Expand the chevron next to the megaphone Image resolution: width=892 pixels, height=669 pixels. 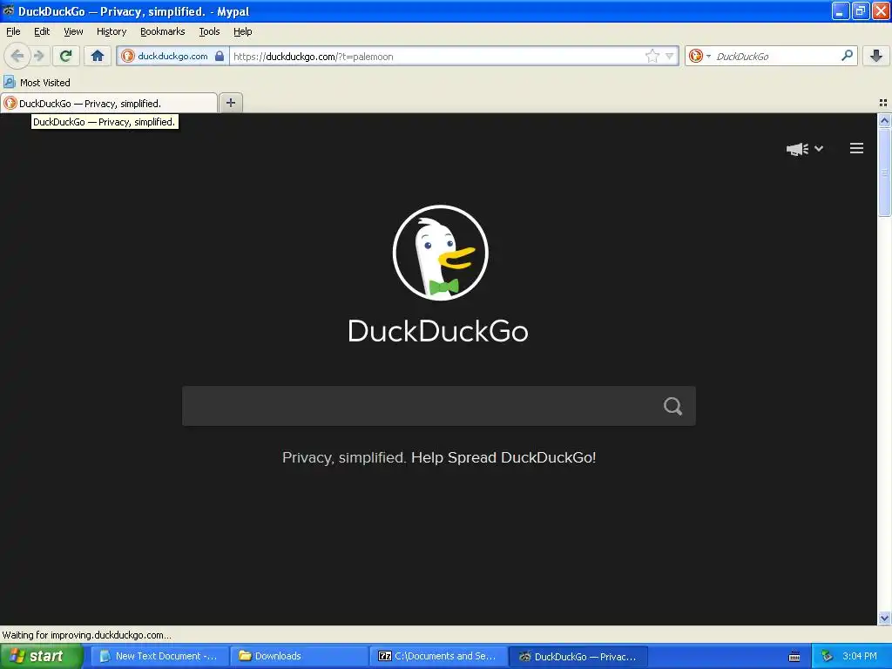pos(819,148)
